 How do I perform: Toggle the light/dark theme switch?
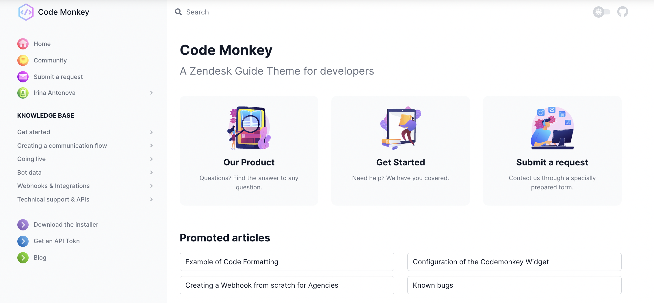602,12
